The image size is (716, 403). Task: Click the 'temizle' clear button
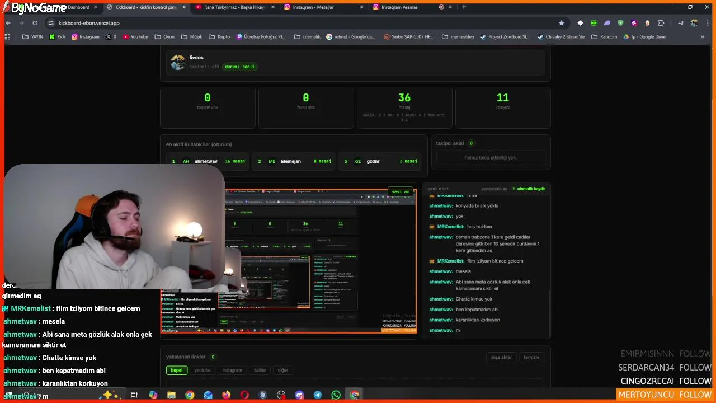point(531,357)
